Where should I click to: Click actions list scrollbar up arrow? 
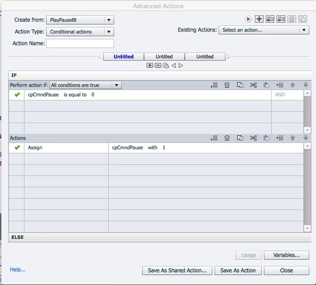point(307,146)
